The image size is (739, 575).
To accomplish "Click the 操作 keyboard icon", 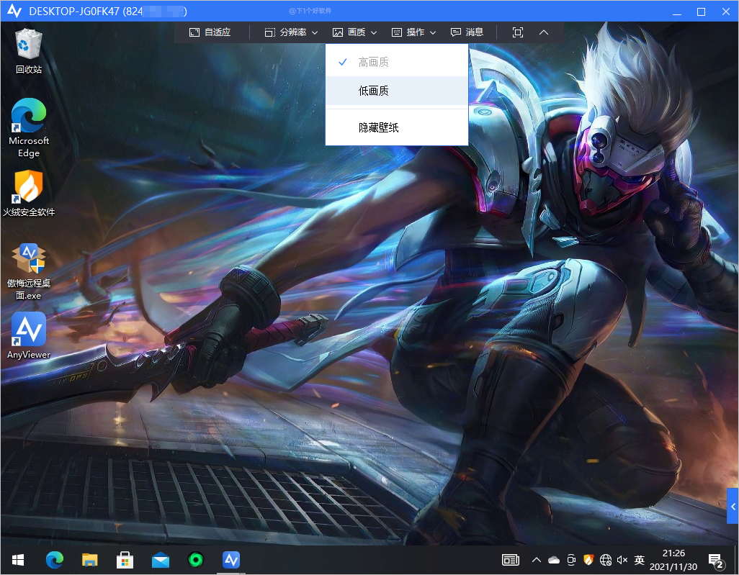I will point(397,32).
